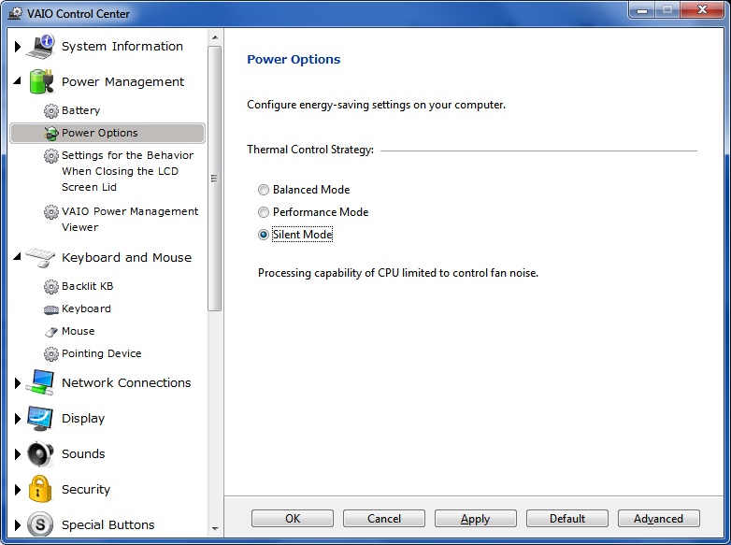Expand the Security category arrow
This screenshot has height=545, width=731.
click(18, 490)
